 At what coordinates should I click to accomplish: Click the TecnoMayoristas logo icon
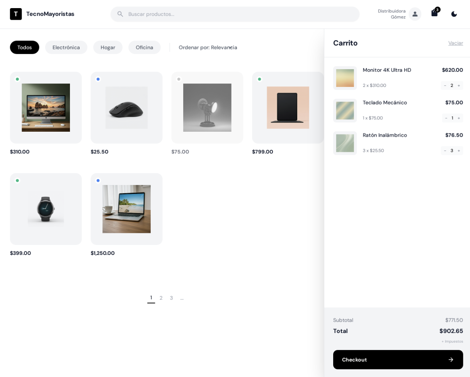[16, 14]
